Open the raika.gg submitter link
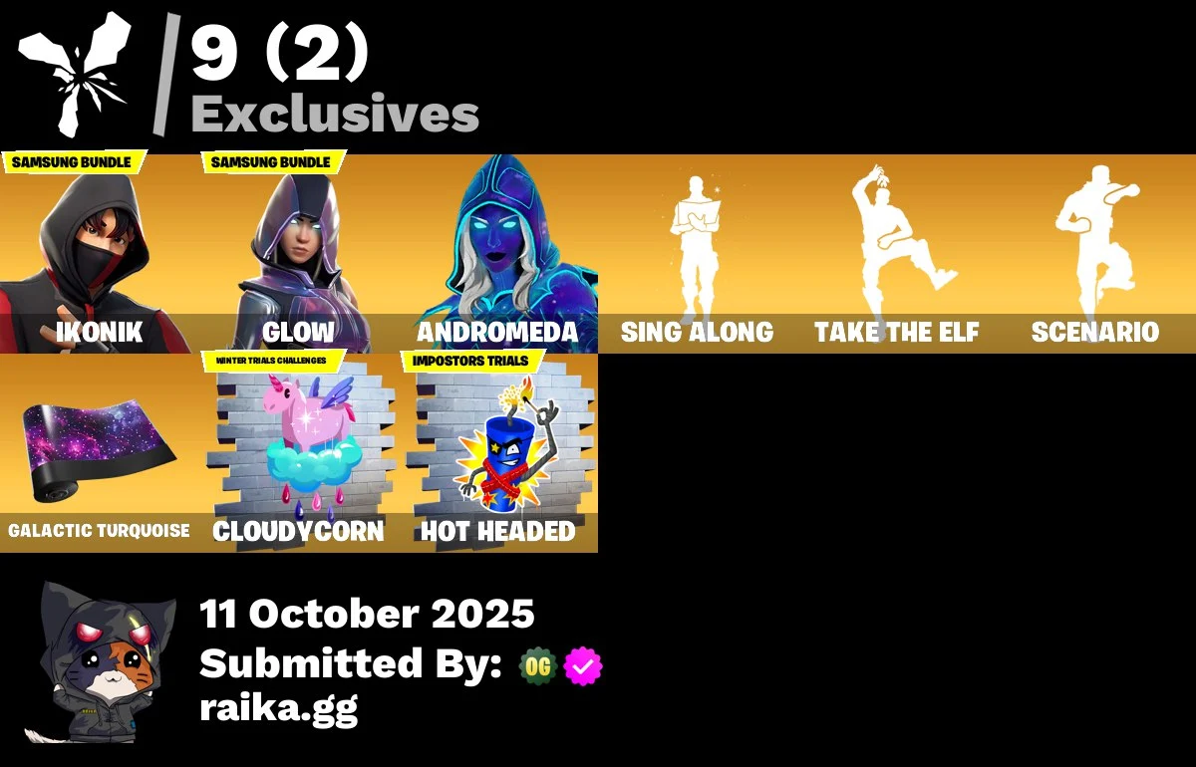 click(x=278, y=709)
